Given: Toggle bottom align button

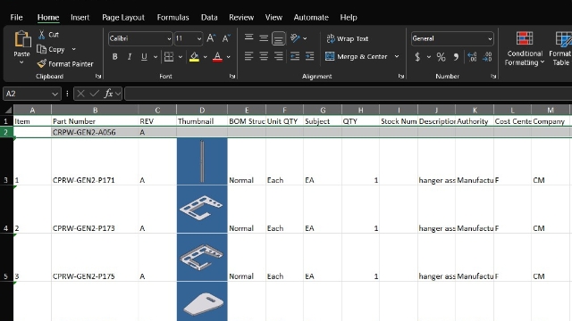Looking at the screenshot, I should pos(278,38).
